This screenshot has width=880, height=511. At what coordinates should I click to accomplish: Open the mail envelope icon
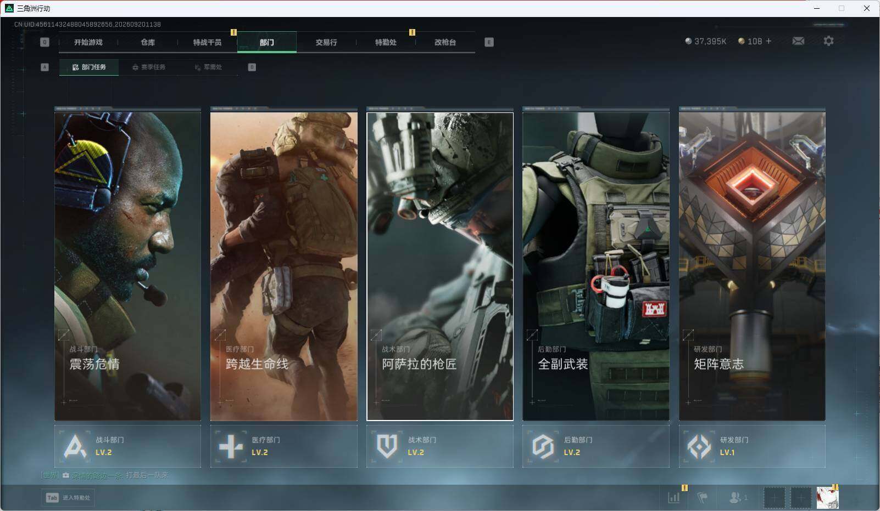coord(798,41)
